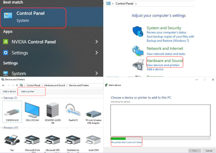Click search progress bar in Add a device
The height and width of the screenshot is (153, 216).
pyautogui.click(x=161, y=139)
